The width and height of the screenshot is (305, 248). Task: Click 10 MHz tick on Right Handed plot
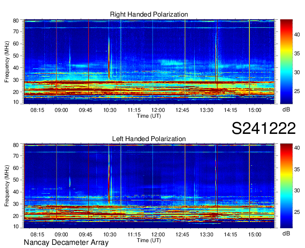(16, 102)
